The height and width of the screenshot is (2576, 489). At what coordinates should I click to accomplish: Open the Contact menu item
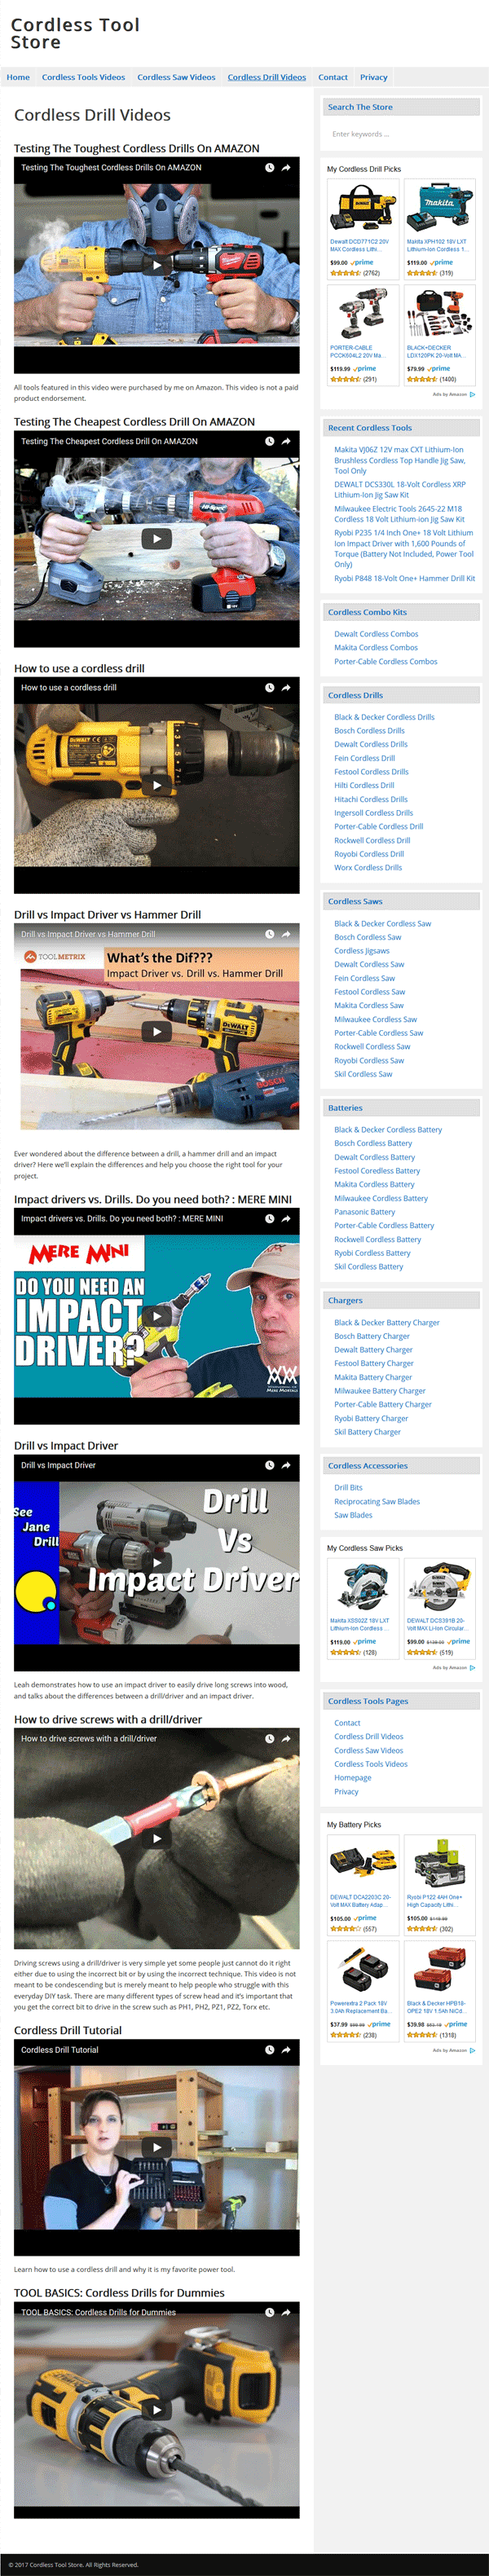(x=333, y=77)
